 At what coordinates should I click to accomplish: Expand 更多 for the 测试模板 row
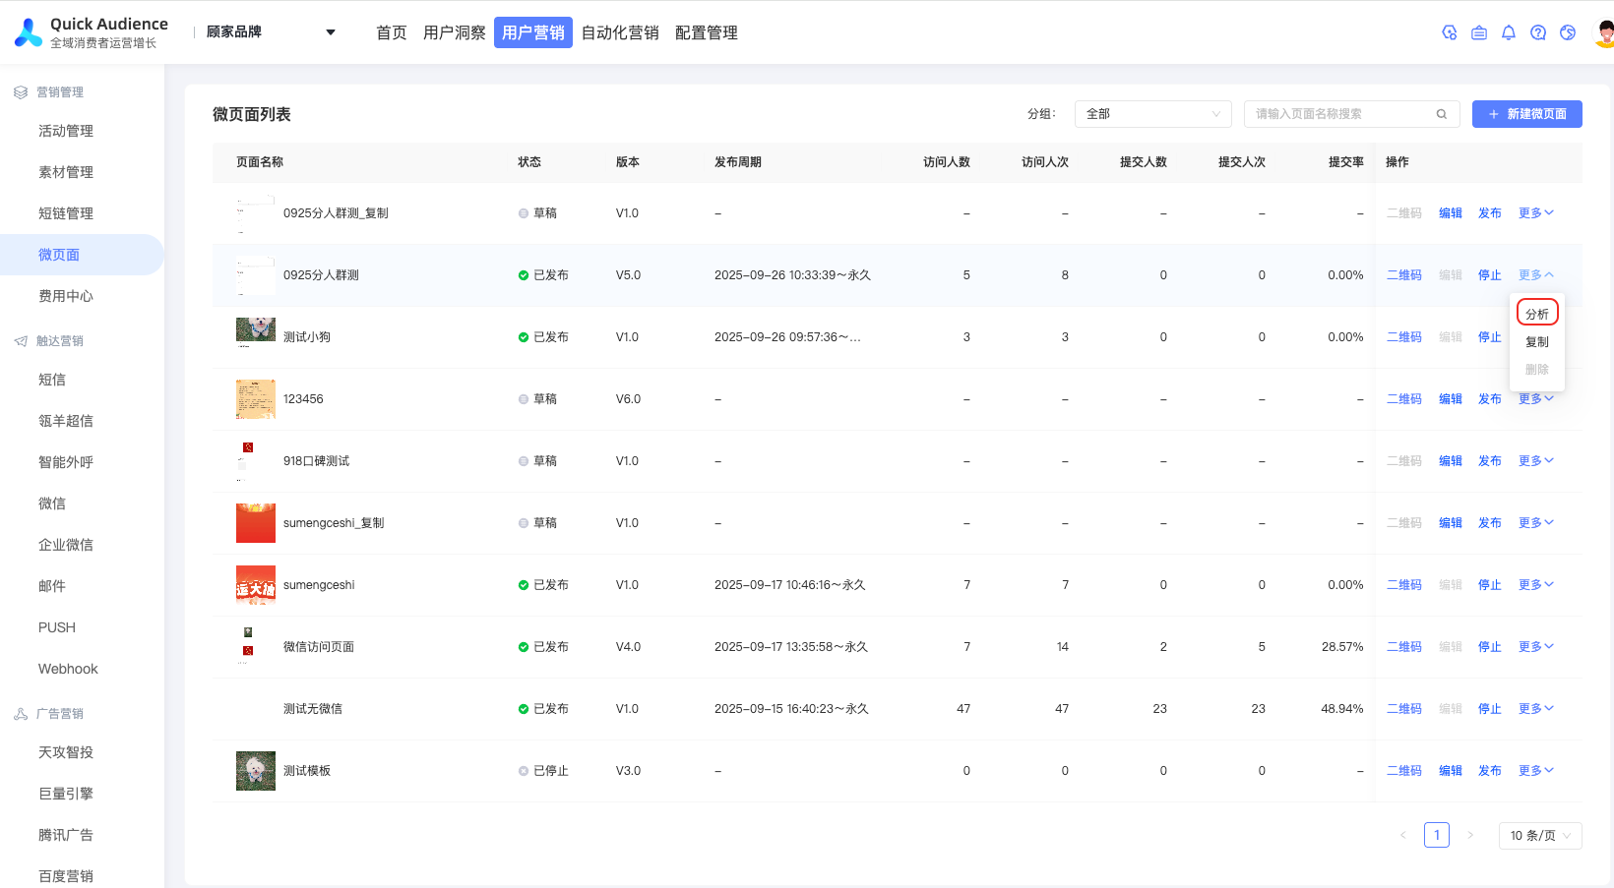[x=1535, y=771]
